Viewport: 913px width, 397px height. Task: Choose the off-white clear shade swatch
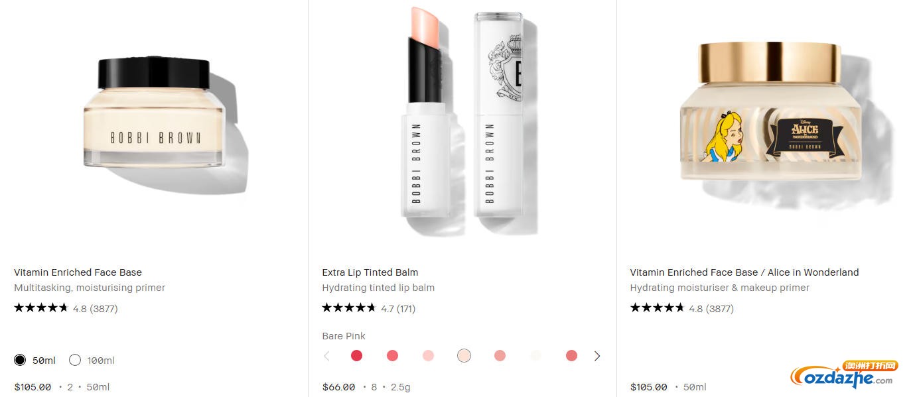pyautogui.click(x=535, y=356)
